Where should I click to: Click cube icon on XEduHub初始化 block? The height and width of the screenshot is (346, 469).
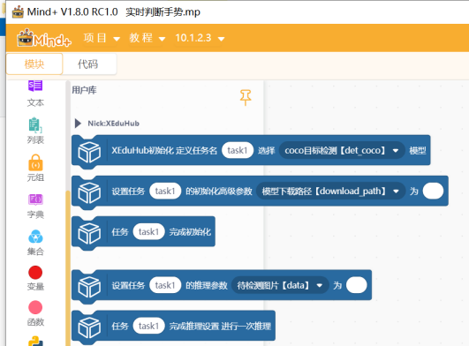tap(89, 152)
